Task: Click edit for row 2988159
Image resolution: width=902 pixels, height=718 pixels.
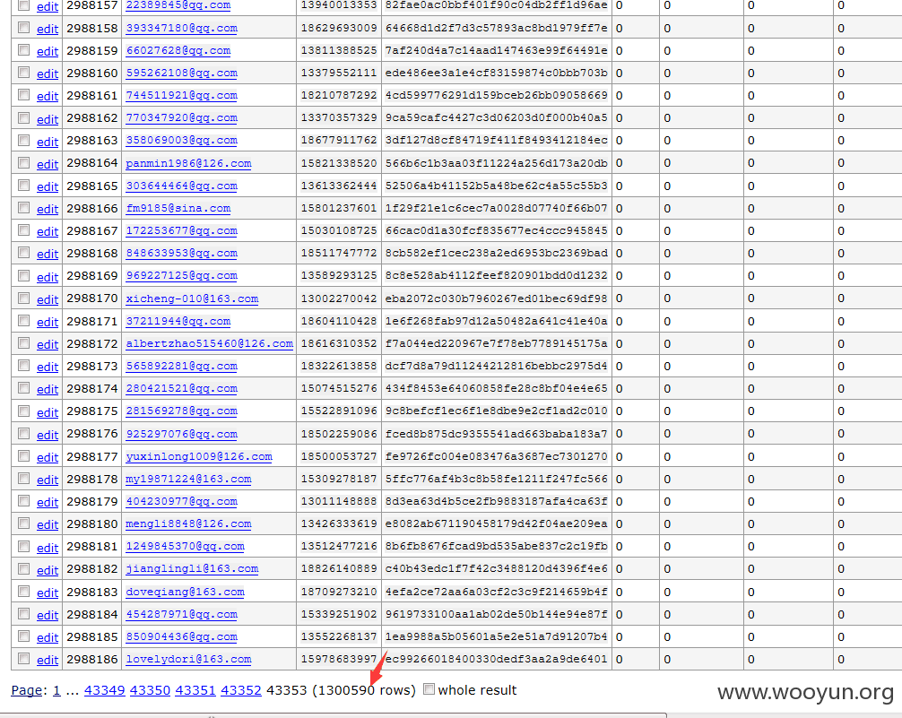Action: [x=48, y=51]
